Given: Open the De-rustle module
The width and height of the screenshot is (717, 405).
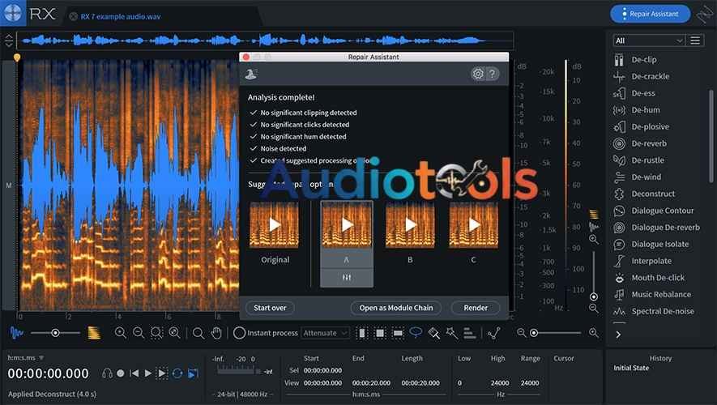Looking at the screenshot, I should coord(647,160).
